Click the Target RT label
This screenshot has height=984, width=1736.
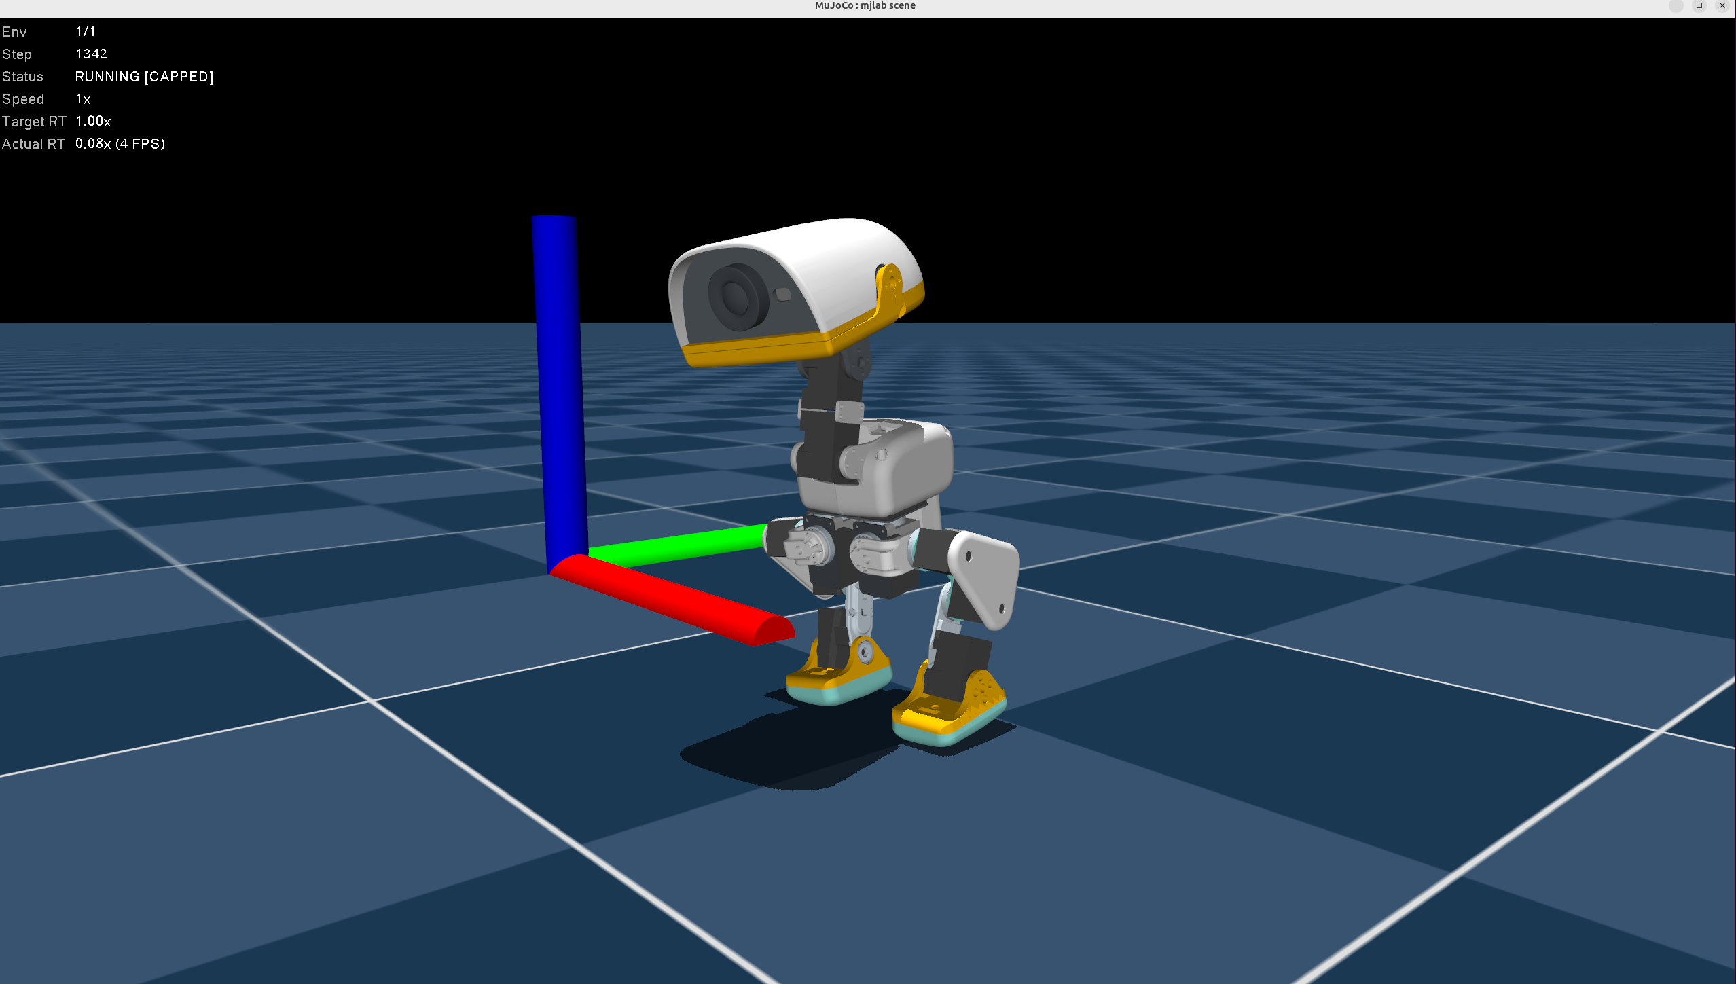pyautogui.click(x=34, y=122)
